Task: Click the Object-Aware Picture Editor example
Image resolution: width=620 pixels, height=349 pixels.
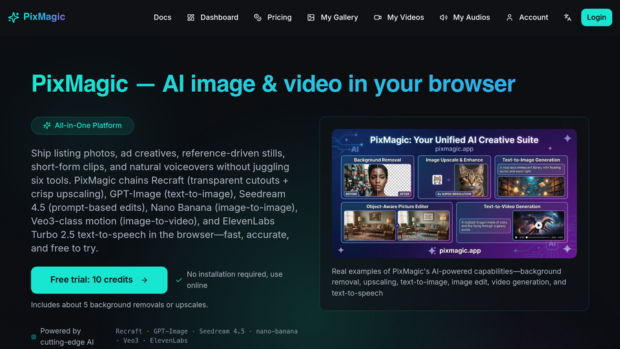Action: click(x=397, y=222)
